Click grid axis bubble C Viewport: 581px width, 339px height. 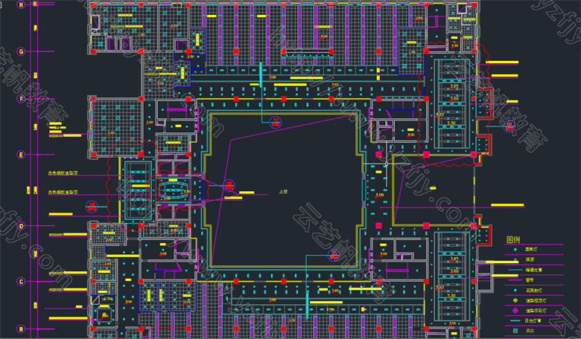coord(21,282)
